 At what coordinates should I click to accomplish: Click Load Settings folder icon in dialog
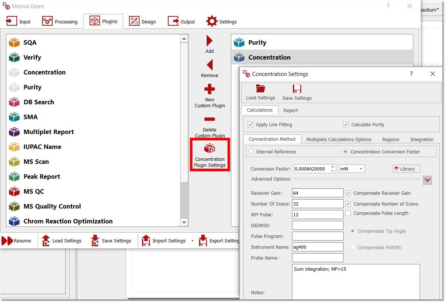click(x=260, y=89)
